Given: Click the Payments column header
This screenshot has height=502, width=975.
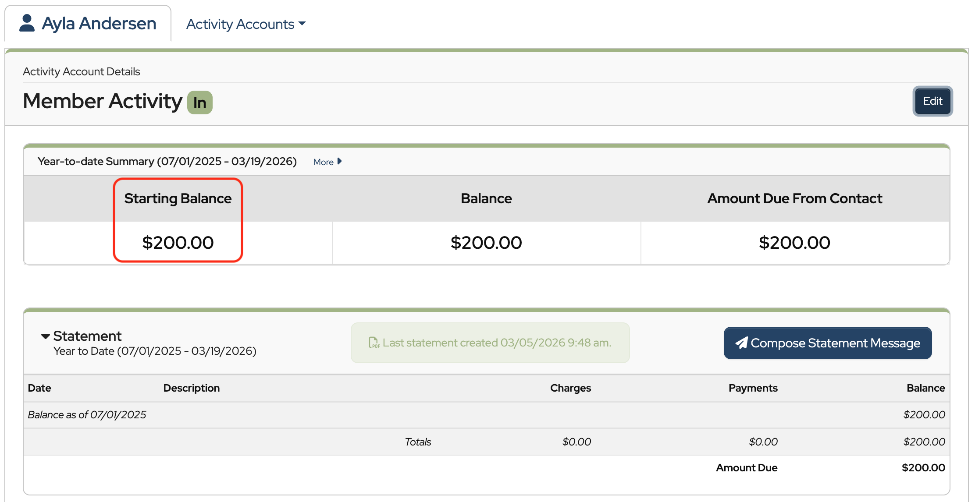Looking at the screenshot, I should 753,388.
